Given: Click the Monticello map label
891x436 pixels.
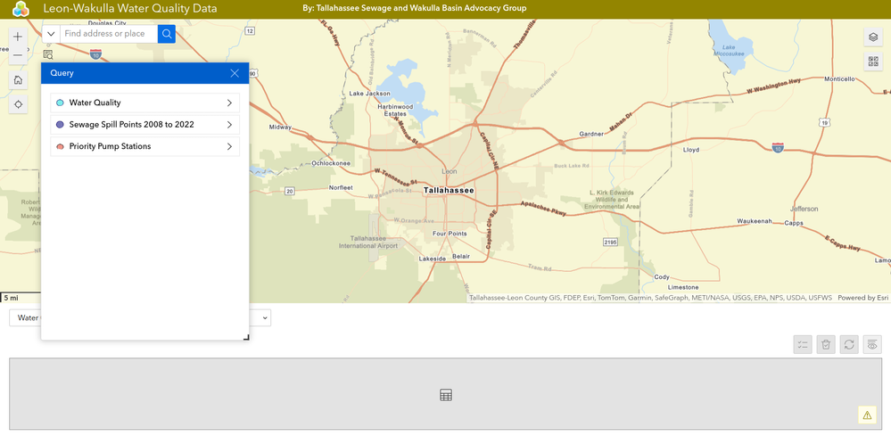Looking at the screenshot, I should (839, 79).
